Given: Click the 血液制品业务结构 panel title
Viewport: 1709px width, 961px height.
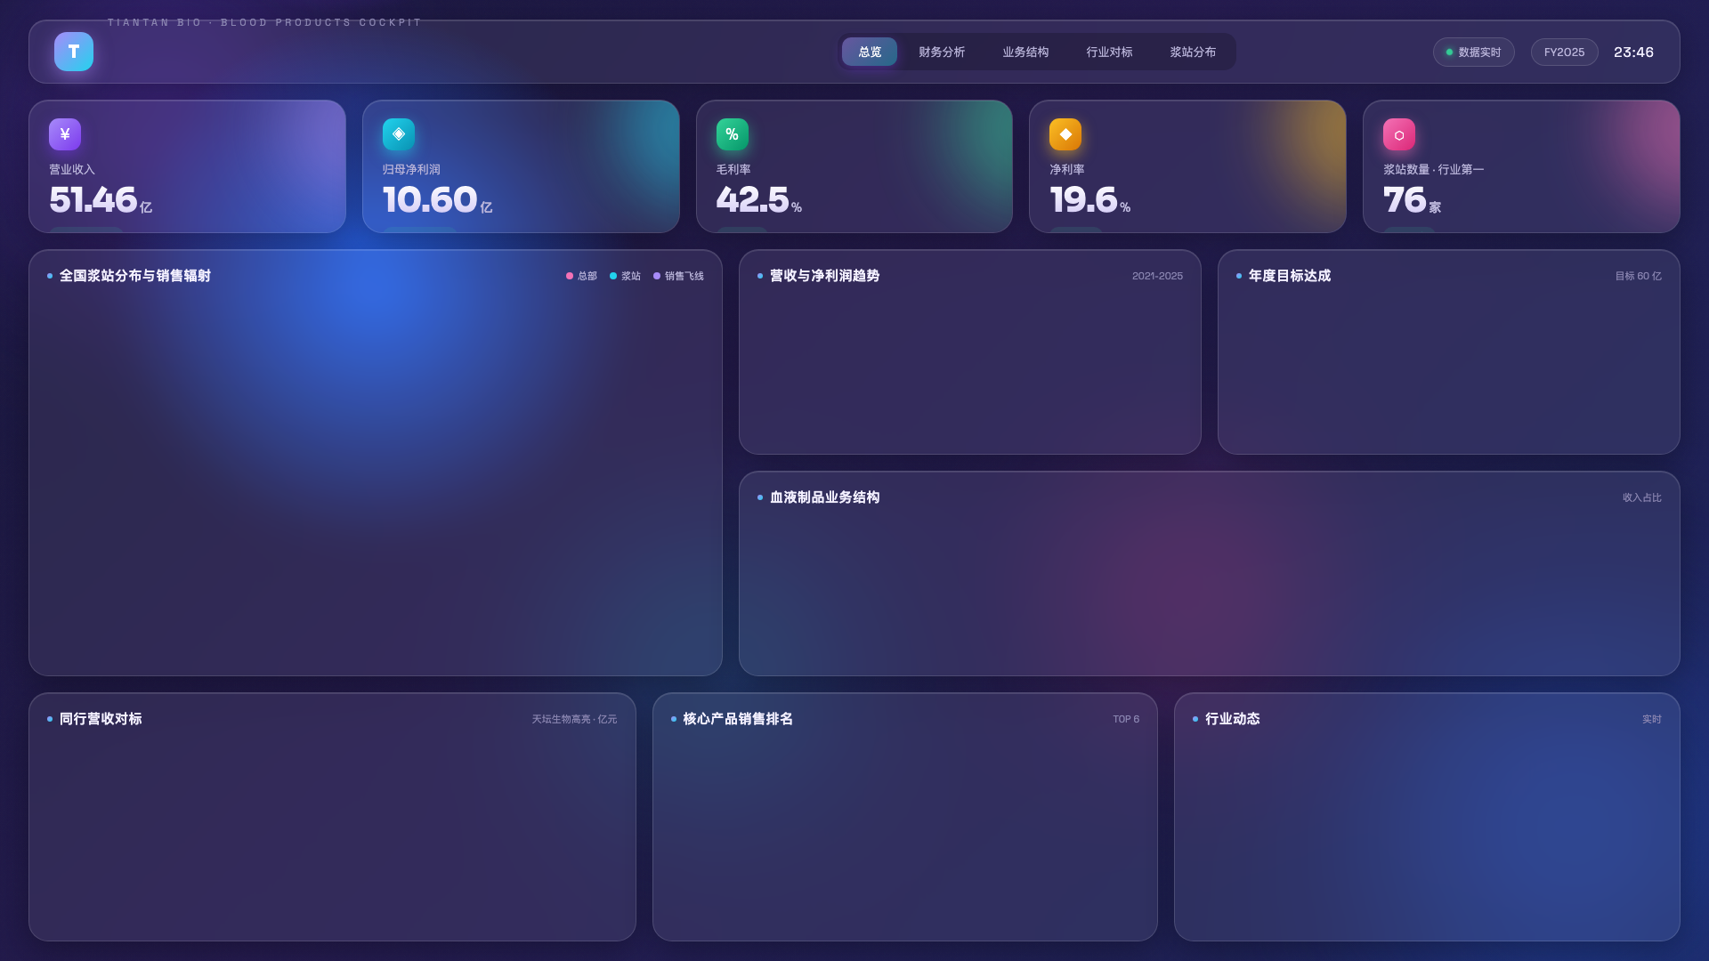Looking at the screenshot, I should (824, 497).
